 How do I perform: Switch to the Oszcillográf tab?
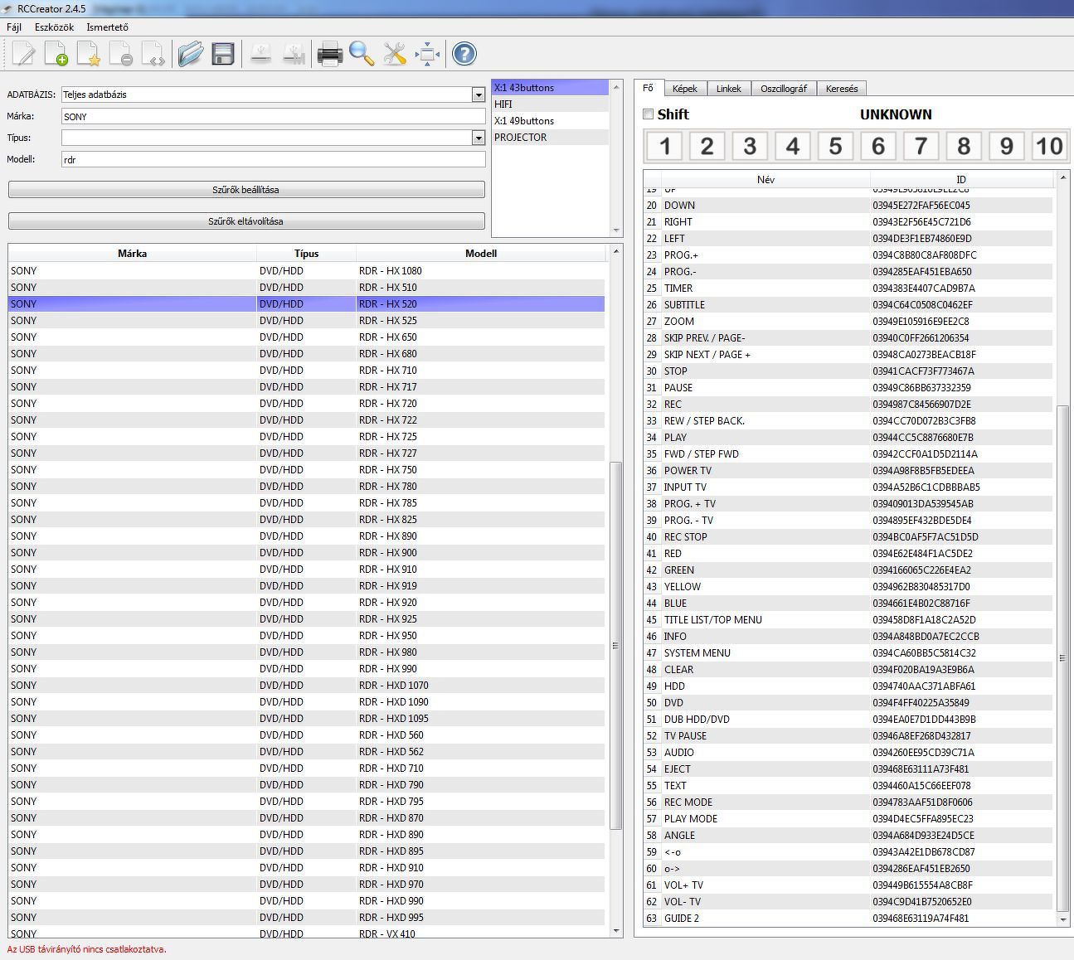(784, 89)
